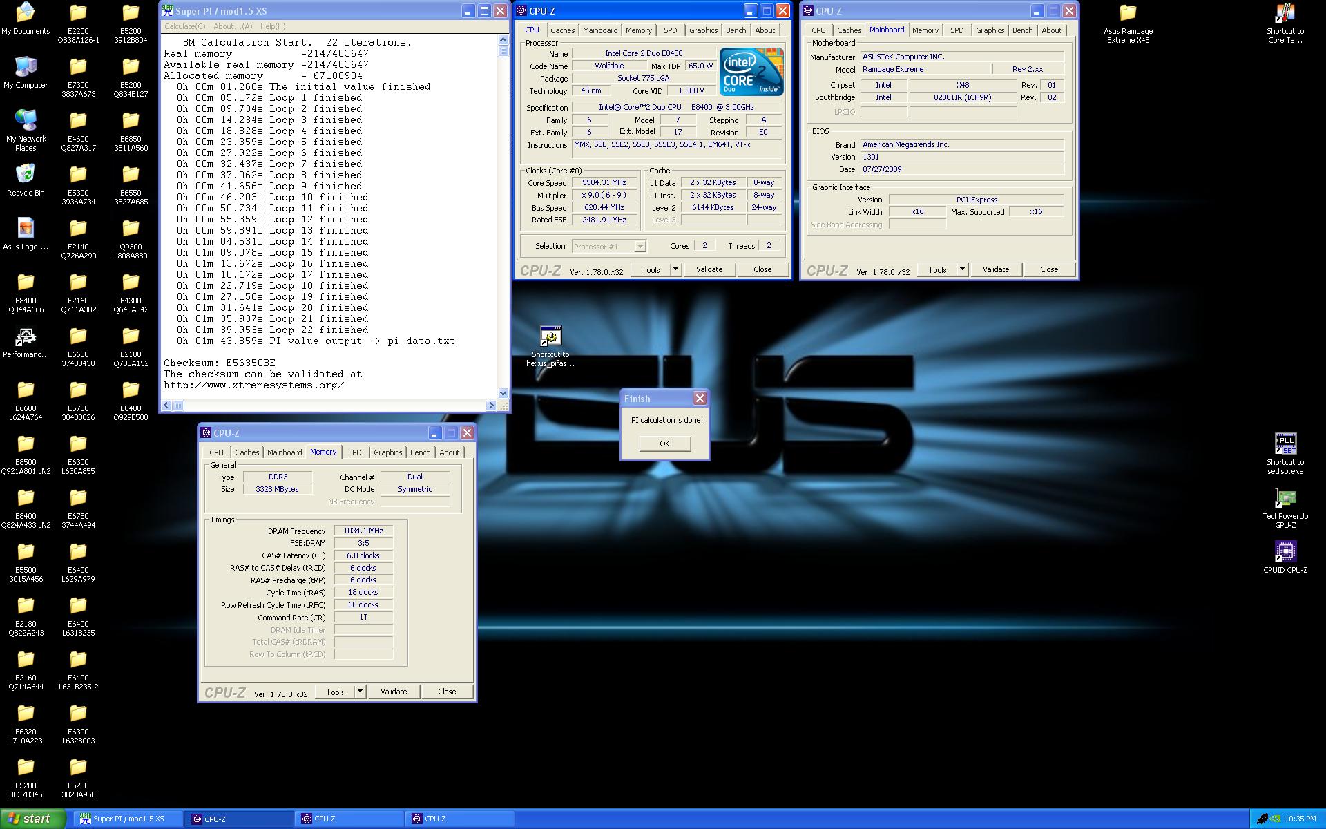Click the DRAM Frequency value field
Image resolution: width=1326 pixels, height=829 pixels.
click(363, 531)
